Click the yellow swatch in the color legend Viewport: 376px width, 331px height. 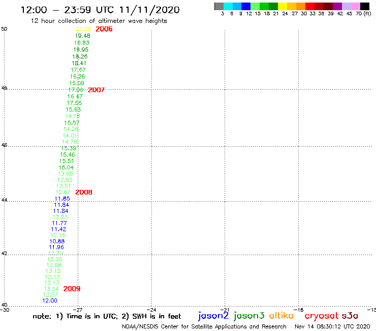(x=283, y=7)
